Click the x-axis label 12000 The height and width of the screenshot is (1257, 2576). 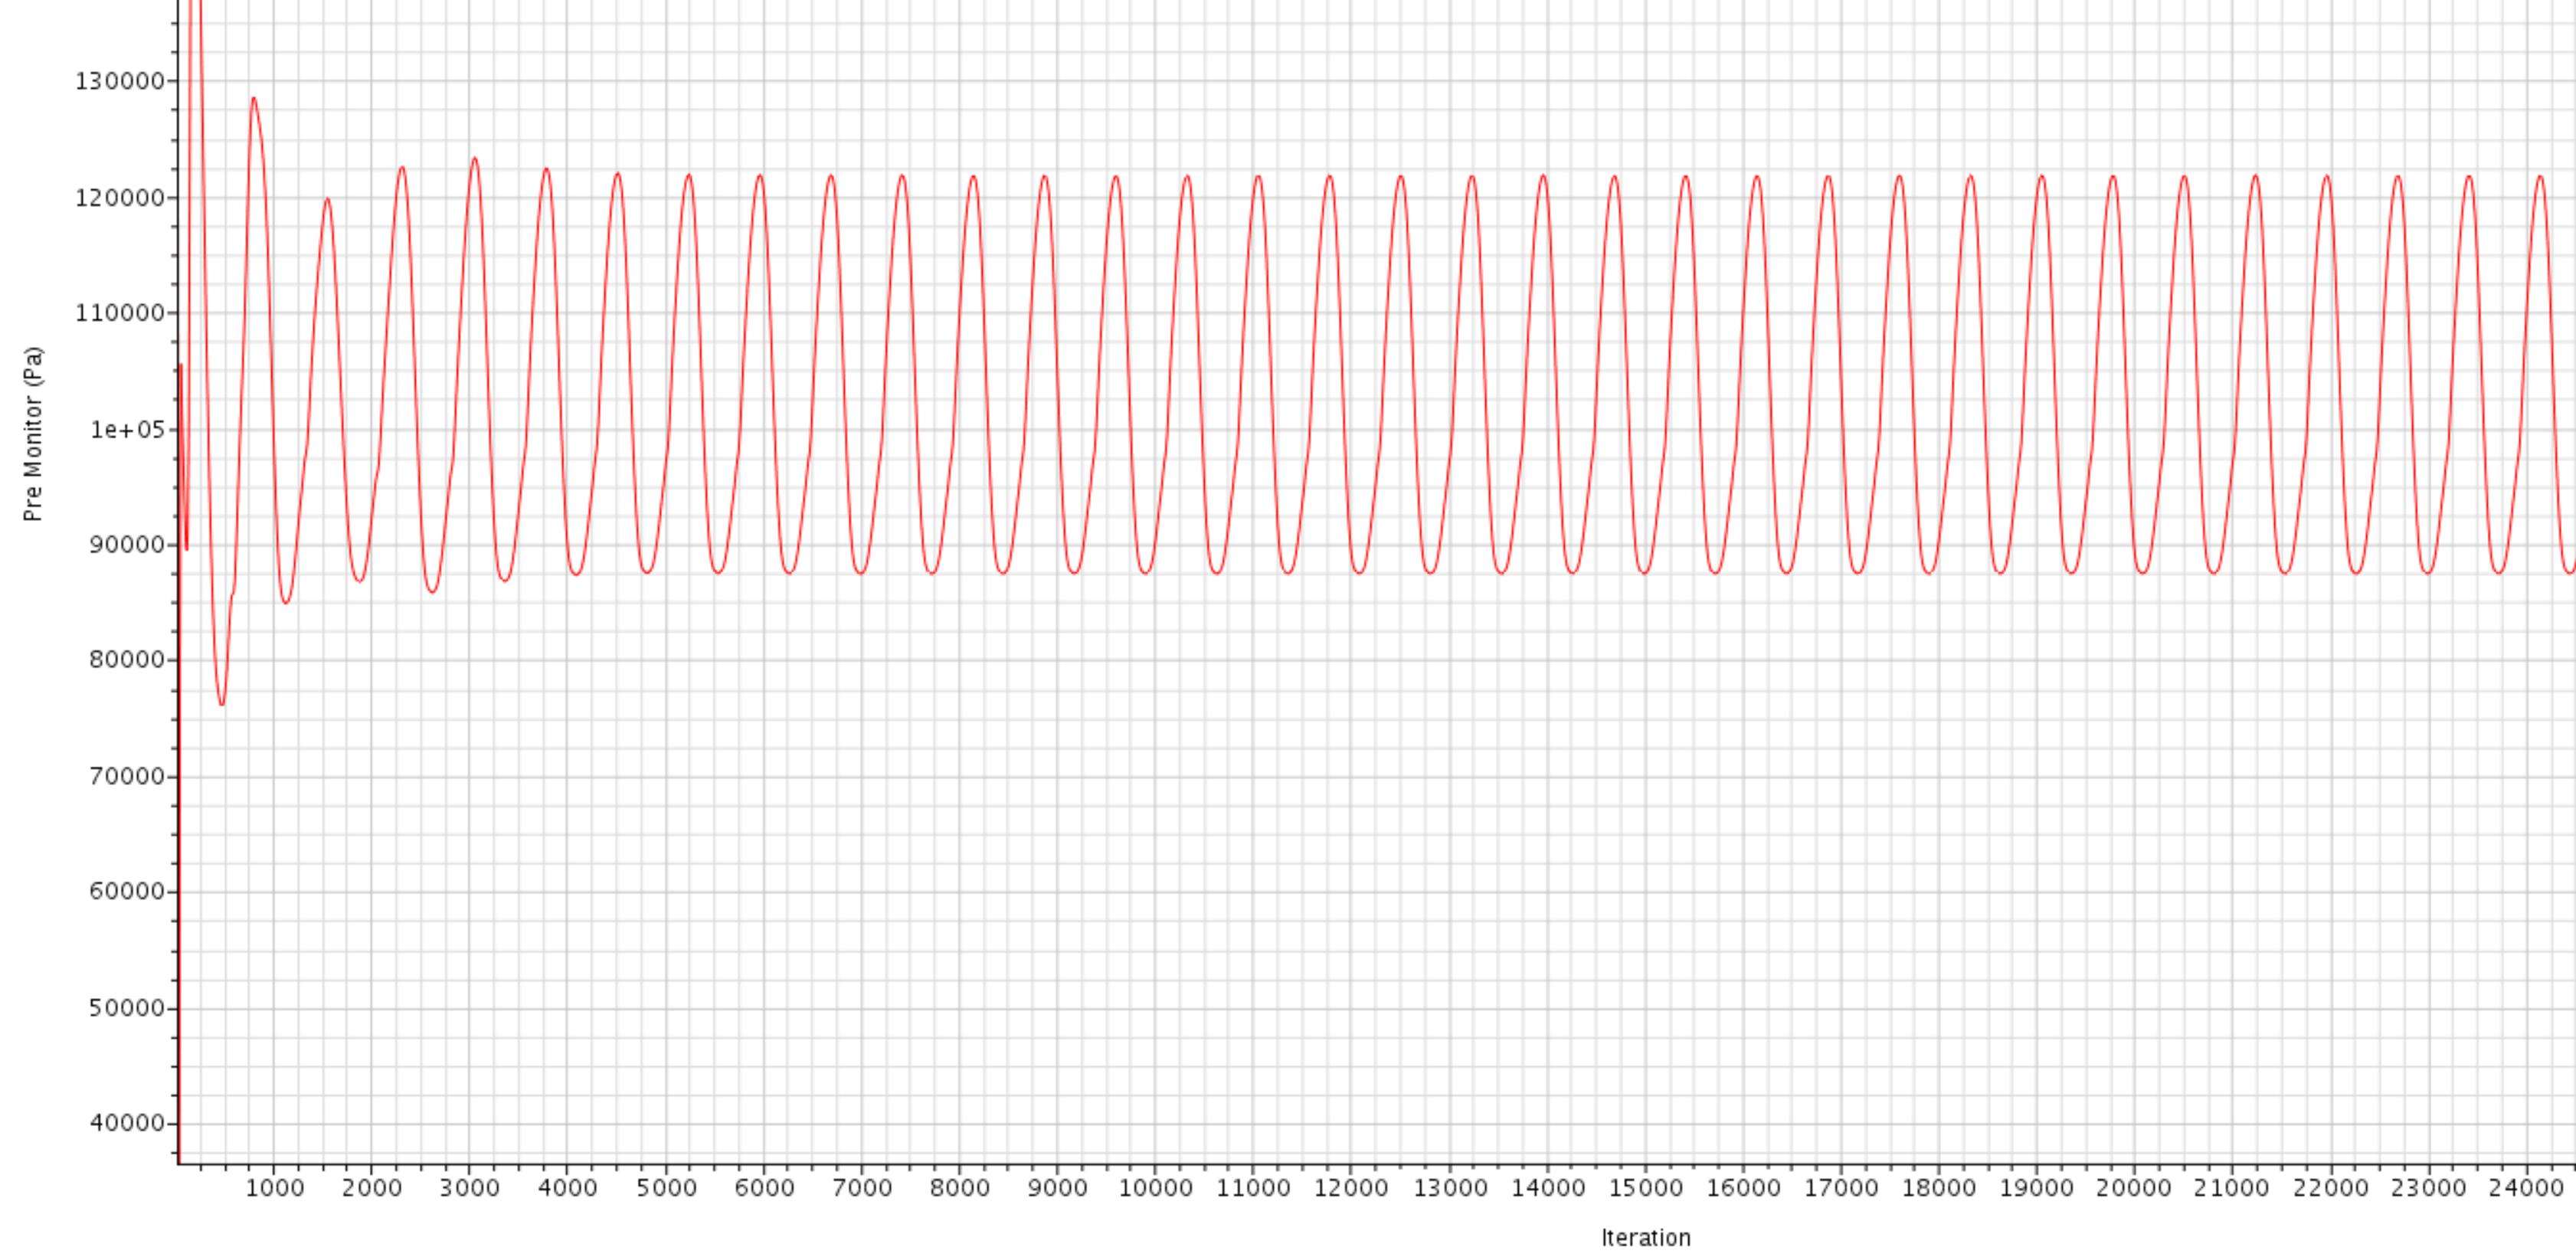(x=1351, y=1189)
